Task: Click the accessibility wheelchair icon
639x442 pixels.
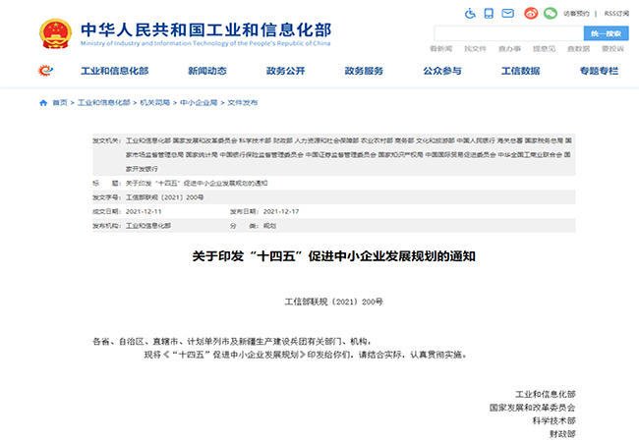Action: (x=470, y=13)
